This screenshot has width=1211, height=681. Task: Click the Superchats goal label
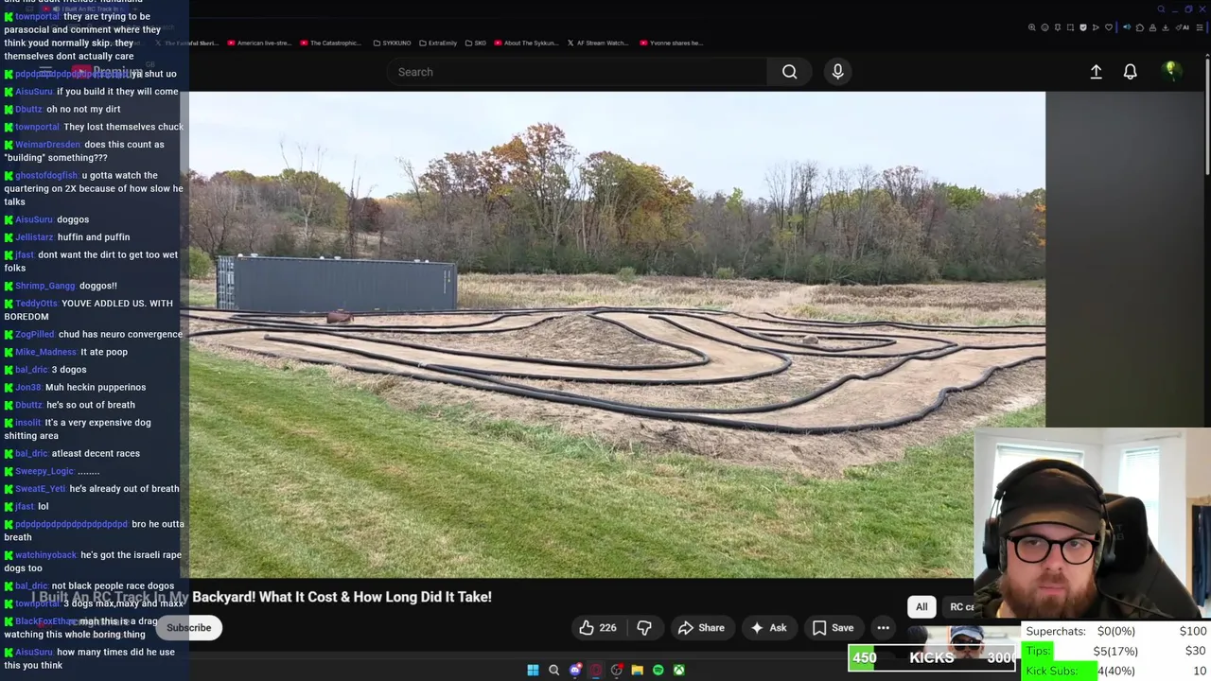(1056, 631)
